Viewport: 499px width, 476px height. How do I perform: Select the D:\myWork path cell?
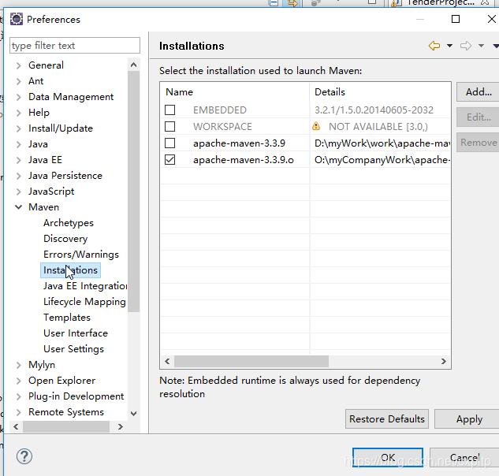coord(382,143)
